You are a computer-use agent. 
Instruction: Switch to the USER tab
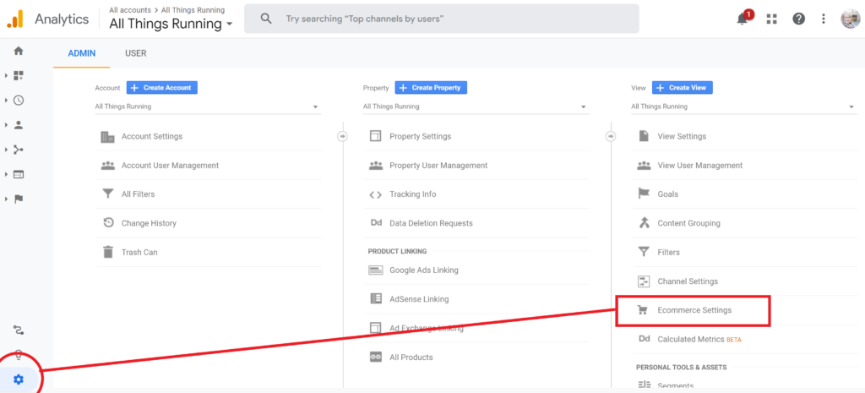tap(136, 53)
